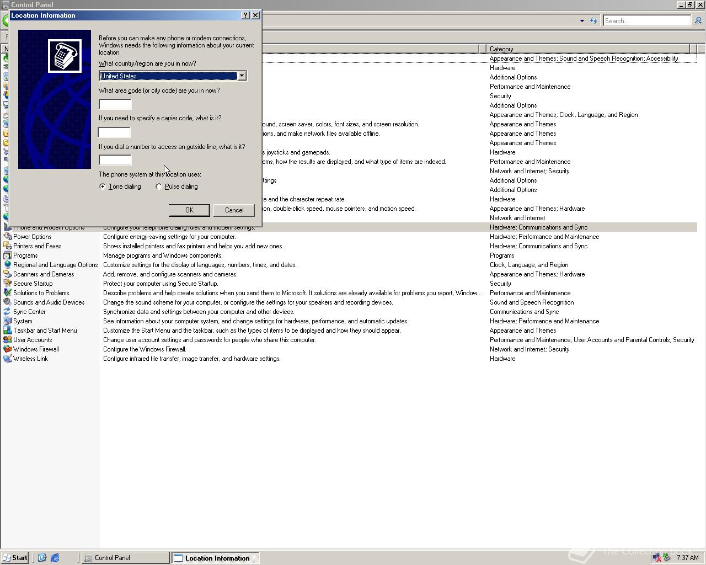This screenshot has height=565, width=706.
Task: Open the Scanners and Cameras icon
Action: tap(7, 274)
